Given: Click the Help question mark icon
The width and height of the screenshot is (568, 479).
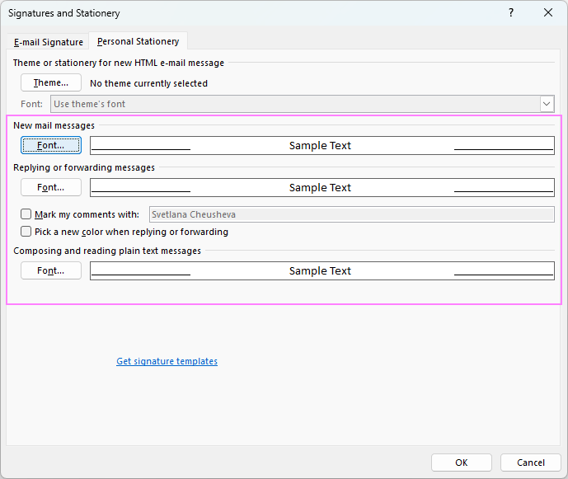Looking at the screenshot, I should [511, 12].
